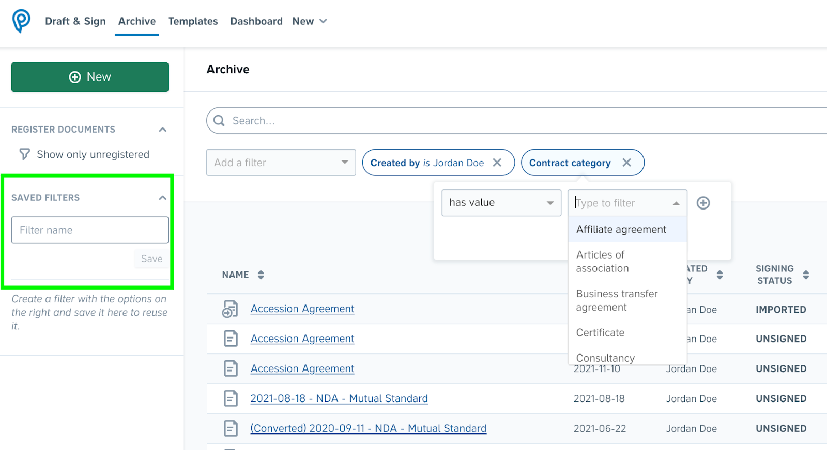Remove the Created by Jordan Doe filter
Screen dimensions: 827x450
pos(497,163)
